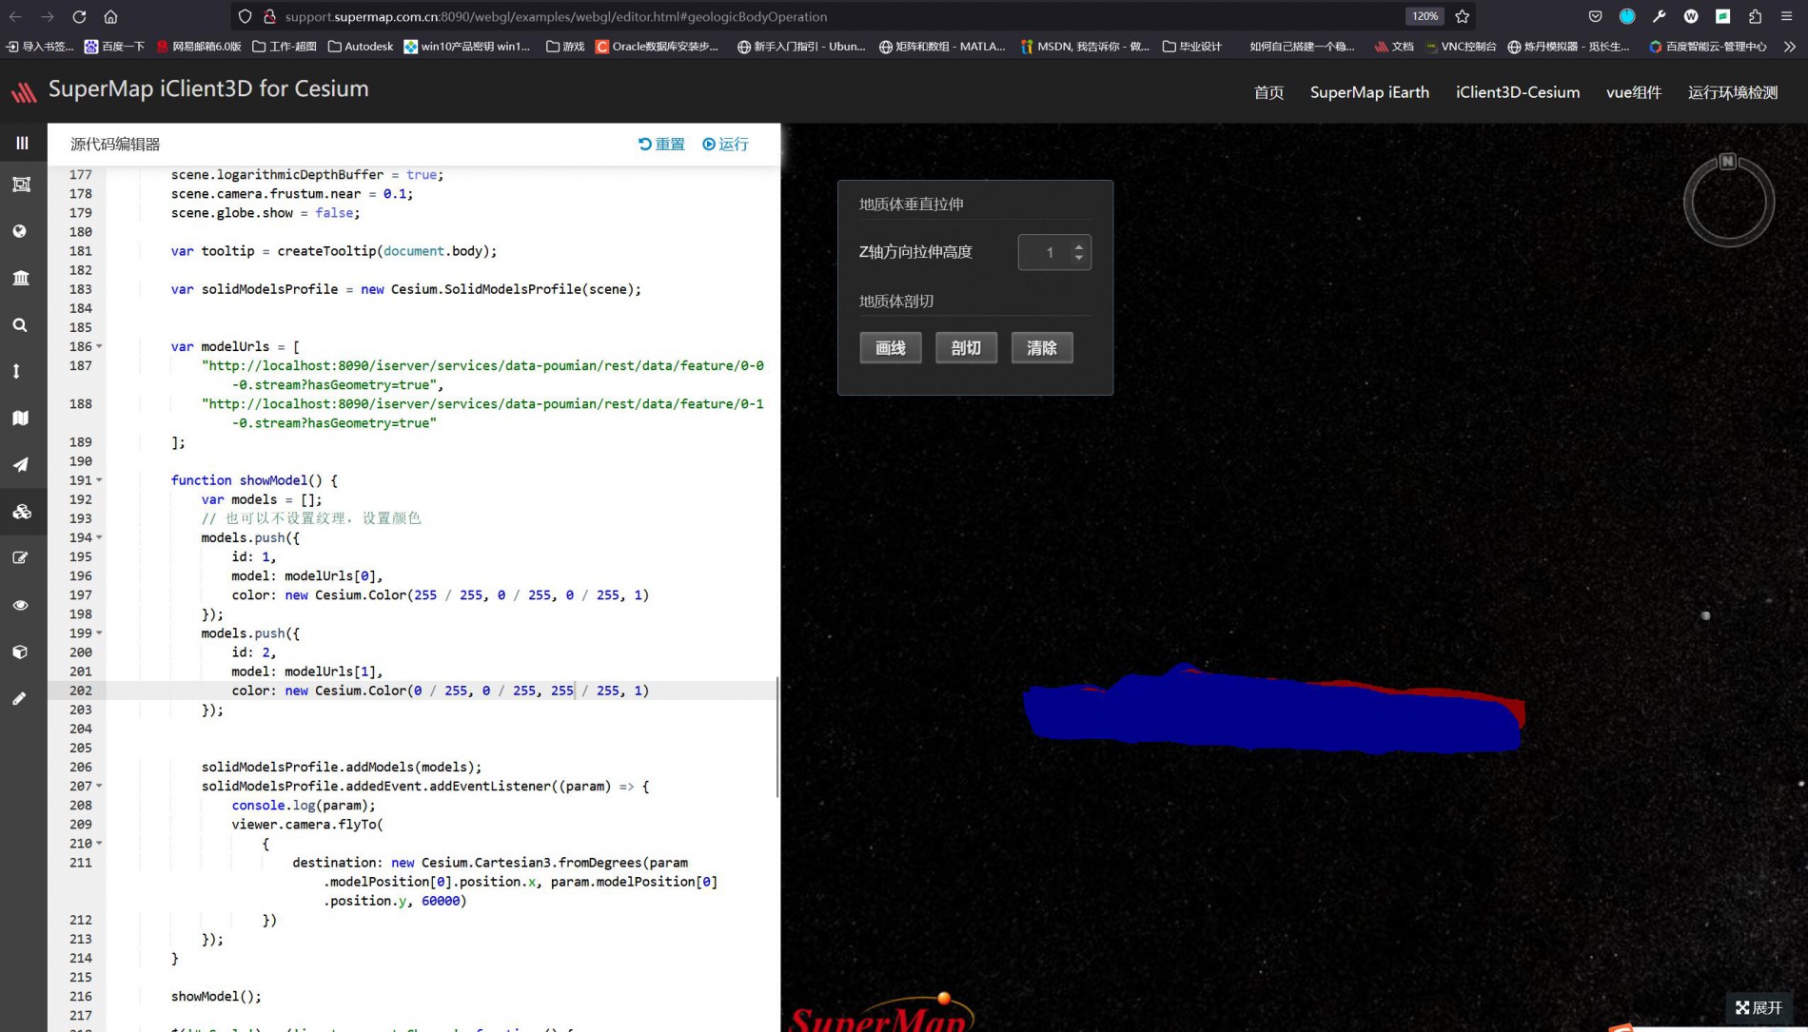
Task: Click the code editor vertical scrollbar
Action: [777, 737]
